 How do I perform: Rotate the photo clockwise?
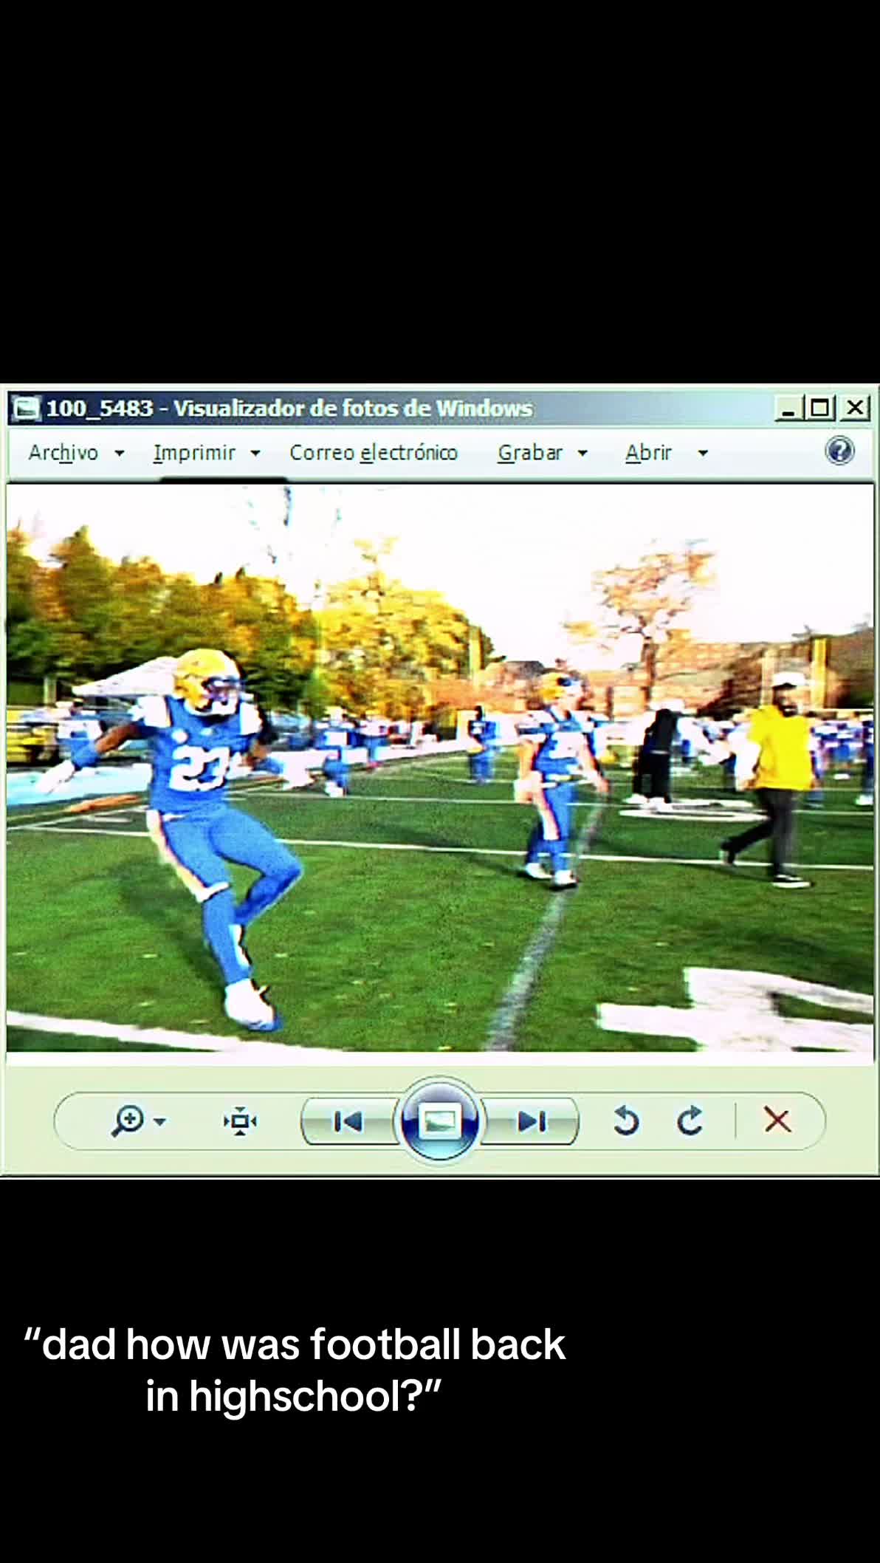click(x=690, y=1121)
